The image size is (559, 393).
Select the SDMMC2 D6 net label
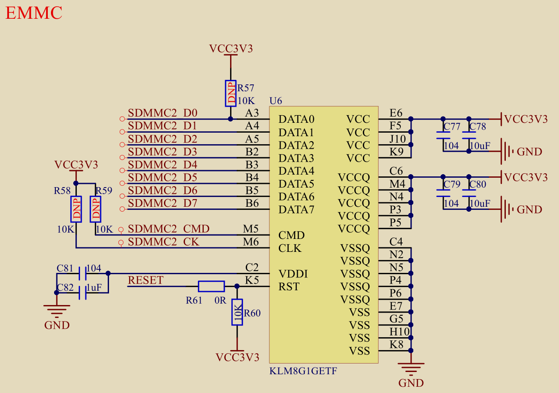163,191
